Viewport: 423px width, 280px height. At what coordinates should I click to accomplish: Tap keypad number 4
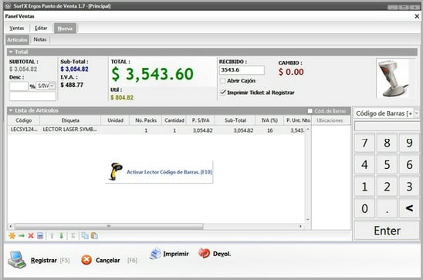coord(364,164)
